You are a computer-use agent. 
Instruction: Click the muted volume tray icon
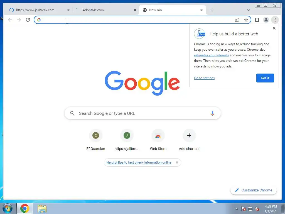[x=257, y=209]
